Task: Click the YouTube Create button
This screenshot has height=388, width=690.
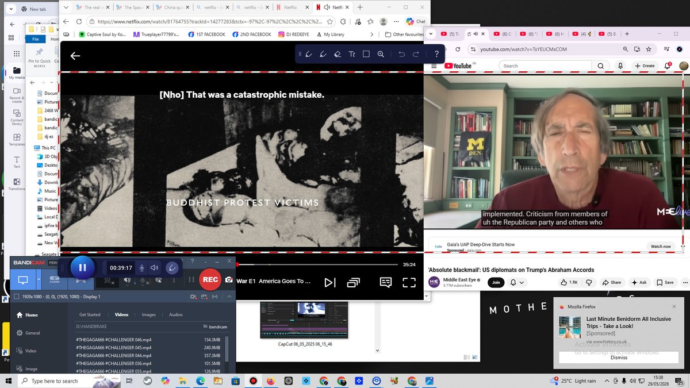Action: (645, 66)
